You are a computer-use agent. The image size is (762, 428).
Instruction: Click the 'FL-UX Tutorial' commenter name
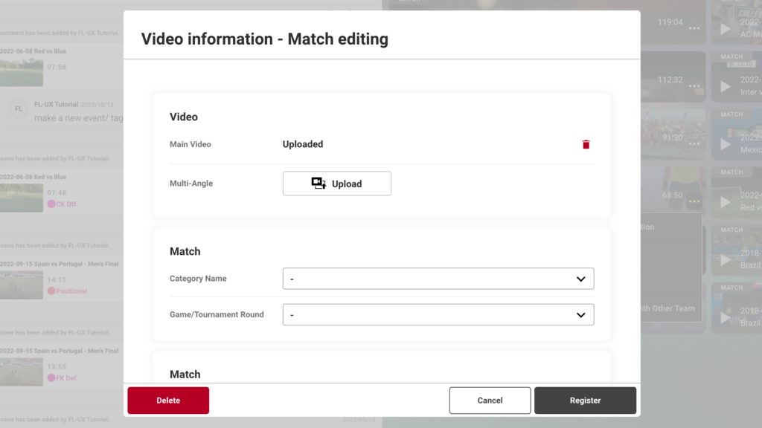tap(56, 104)
